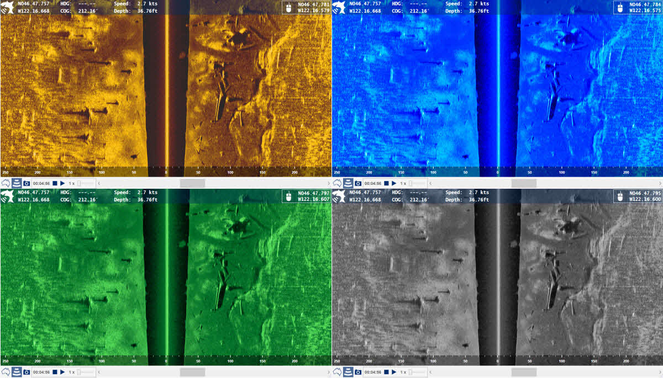
Task: Click shark logo in green sonar panel
Action: click(x=8, y=196)
